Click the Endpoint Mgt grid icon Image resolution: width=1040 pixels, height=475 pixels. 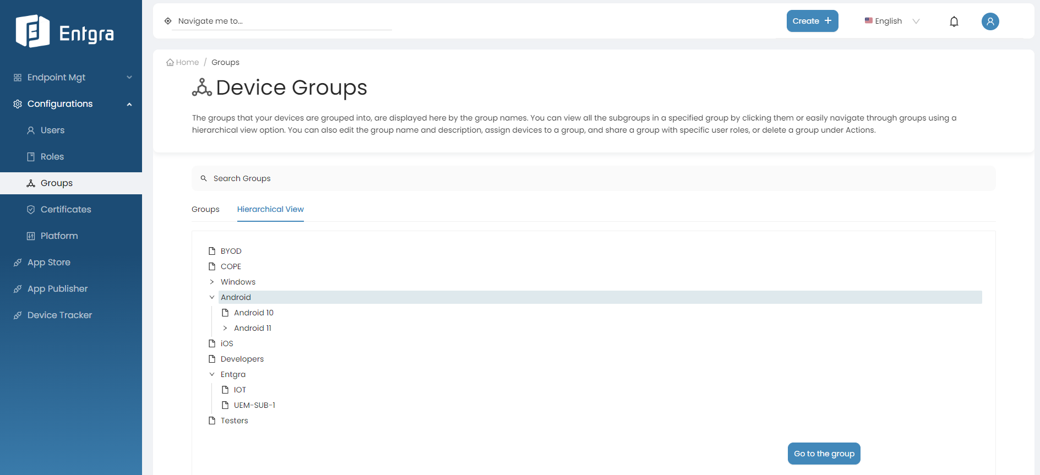click(x=18, y=78)
